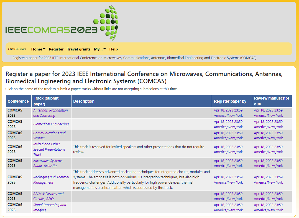Open the Help menu item

click(x=113, y=49)
